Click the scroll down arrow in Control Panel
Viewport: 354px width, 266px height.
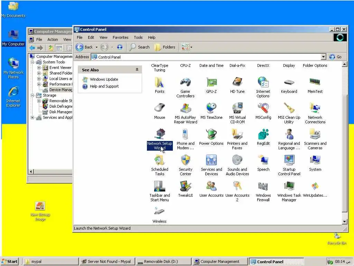[x=344, y=222]
